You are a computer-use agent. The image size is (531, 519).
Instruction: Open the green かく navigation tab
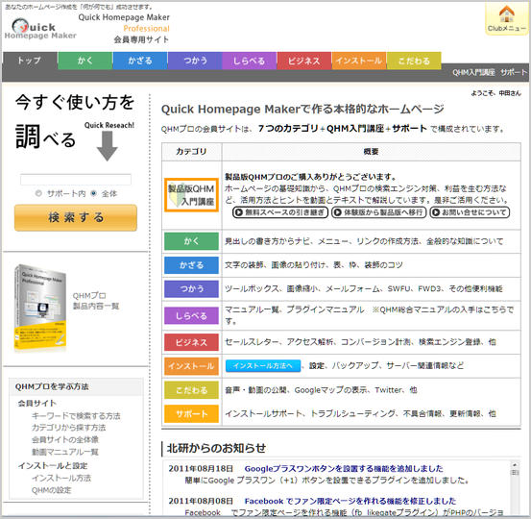point(85,61)
